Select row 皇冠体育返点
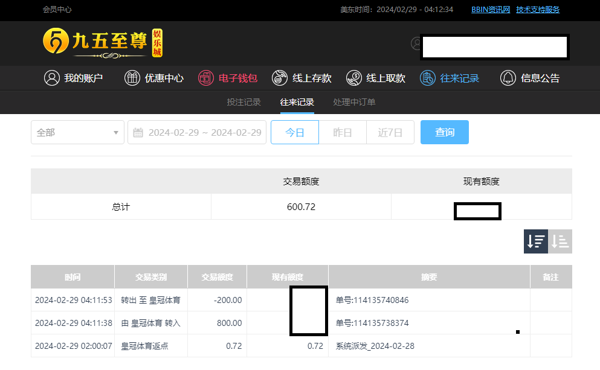Screen dimensions: 600x370 point(302,346)
